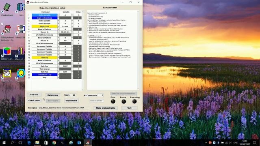
Task: Launch Microsoft Edge from the taskbar
Action: point(29,142)
